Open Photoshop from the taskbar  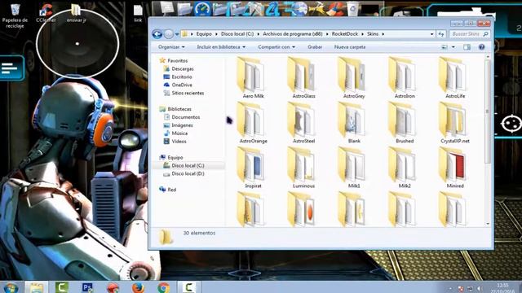87,287
